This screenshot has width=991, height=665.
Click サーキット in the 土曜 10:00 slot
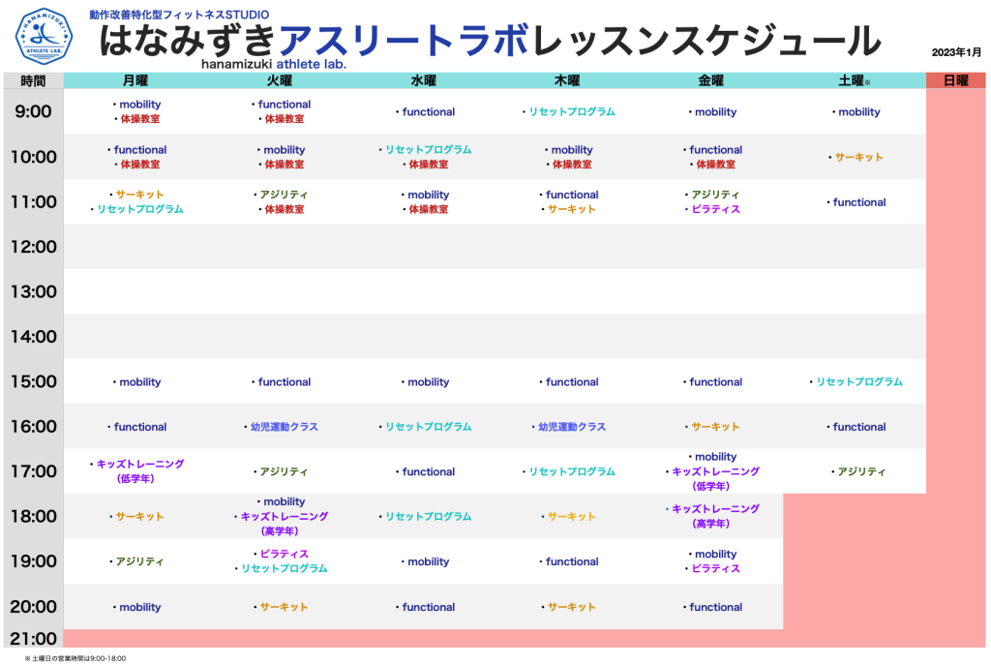coord(859,157)
